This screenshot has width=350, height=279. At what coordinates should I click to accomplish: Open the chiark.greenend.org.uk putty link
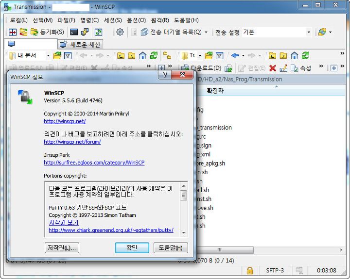pos(111,230)
